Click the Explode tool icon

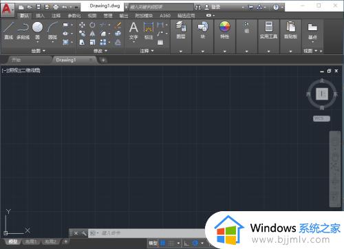[x=118, y=34]
